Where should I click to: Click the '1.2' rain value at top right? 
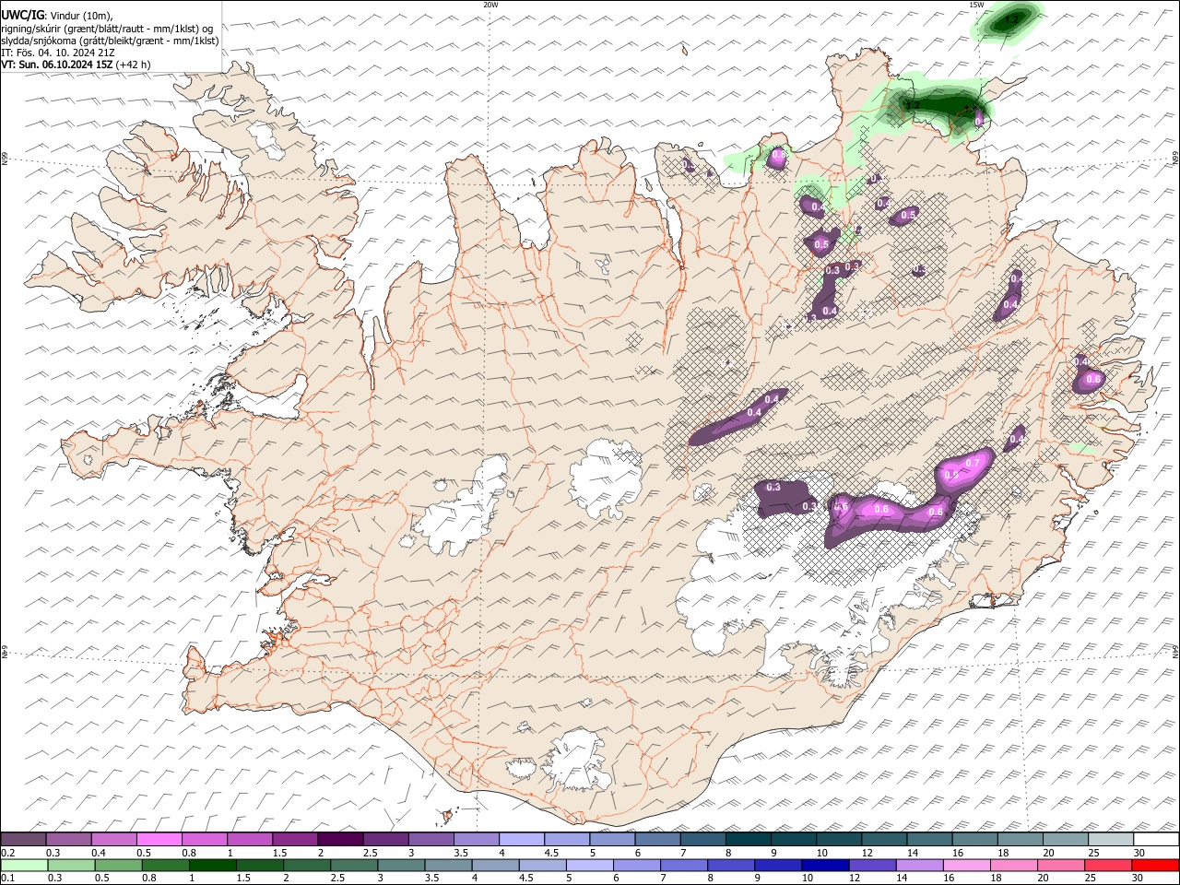tap(1013, 18)
